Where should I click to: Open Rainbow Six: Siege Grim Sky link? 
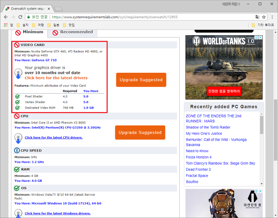coord(221,163)
